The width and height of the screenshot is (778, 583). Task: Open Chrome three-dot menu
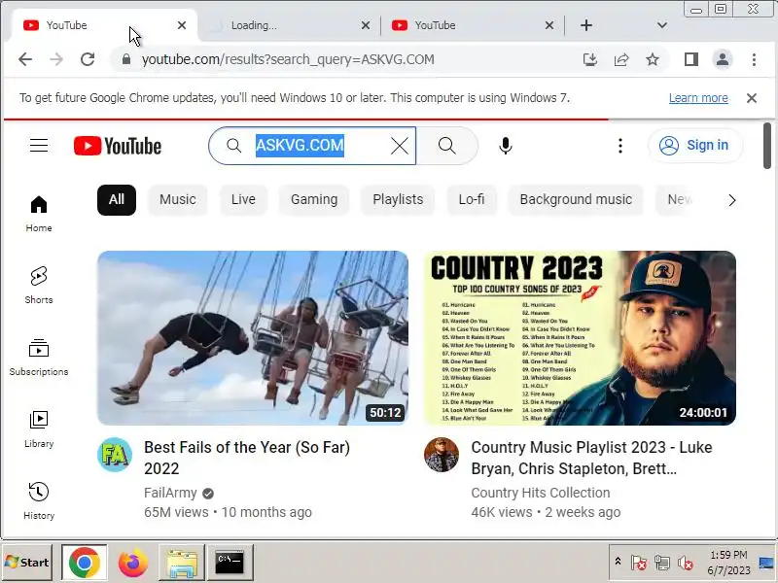click(x=754, y=59)
